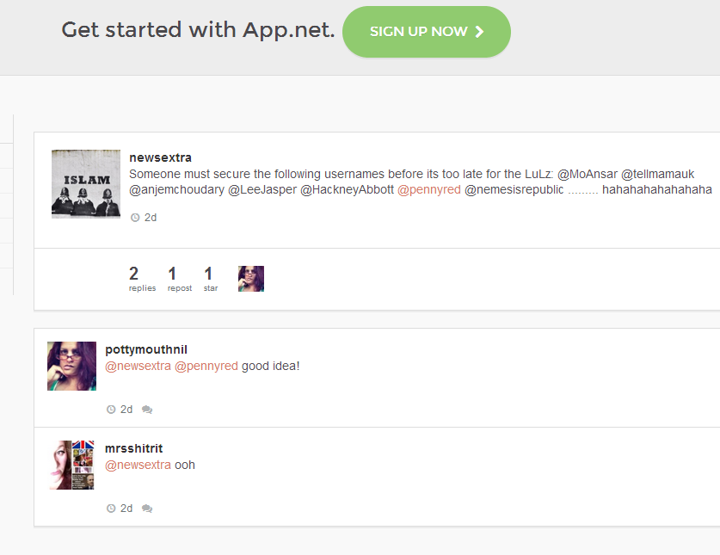Image resolution: width=720 pixels, height=555 pixels.
Task: Click the 2d timestamp on newsextra's post
Action: click(151, 218)
